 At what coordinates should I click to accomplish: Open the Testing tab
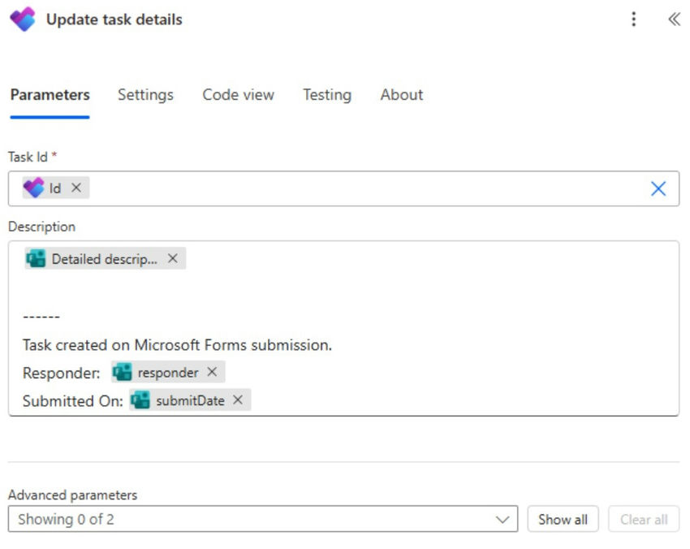click(327, 95)
